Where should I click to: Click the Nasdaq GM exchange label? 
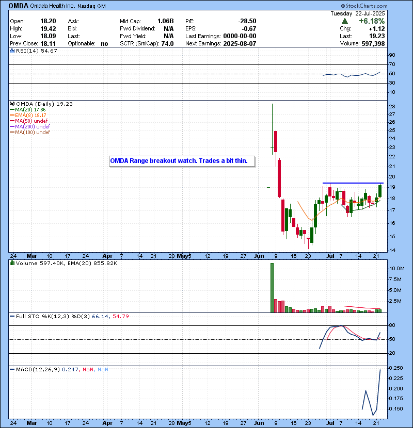(91, 6)
